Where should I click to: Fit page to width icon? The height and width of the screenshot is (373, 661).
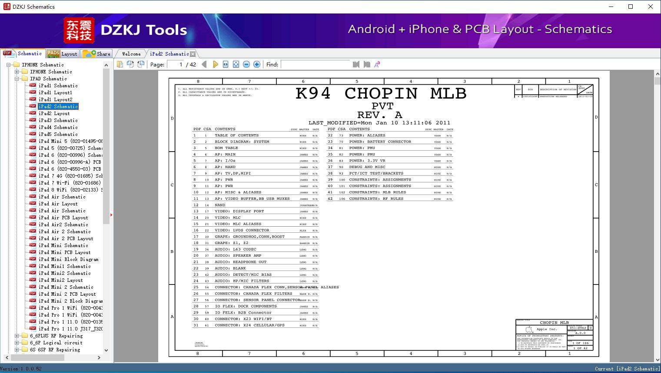pyautogui.click(x=226, y=64)
